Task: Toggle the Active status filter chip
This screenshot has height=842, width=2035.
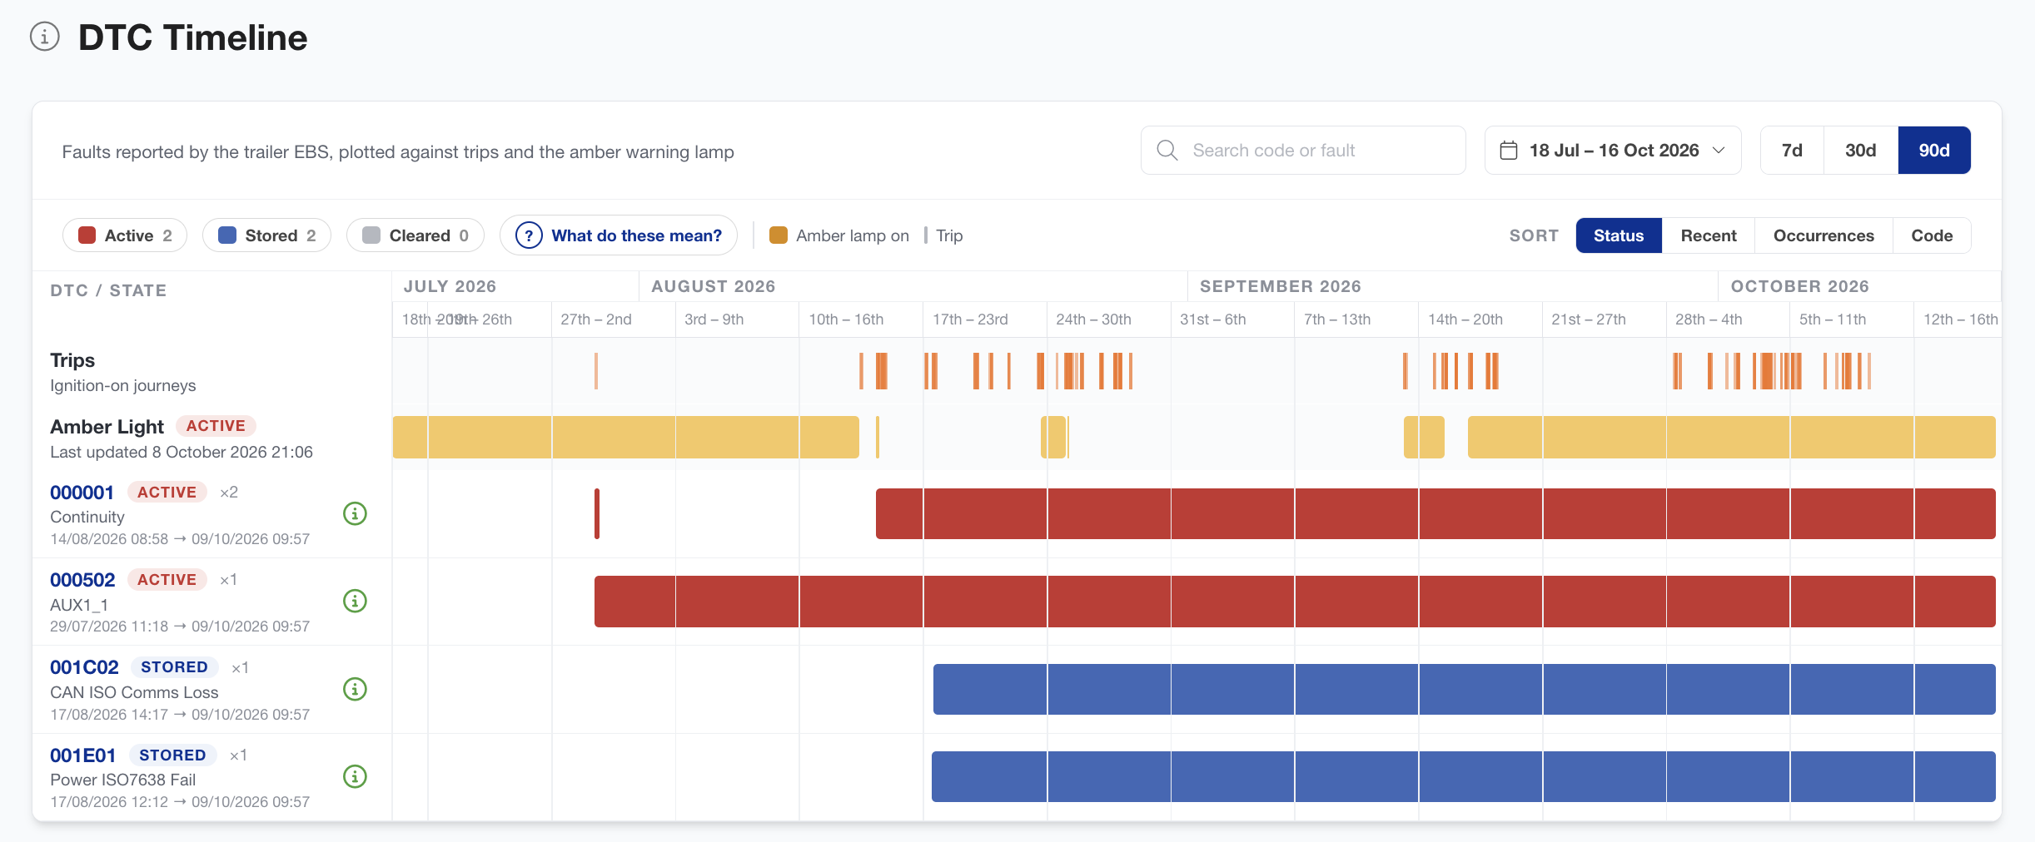Action: point(125,235)
